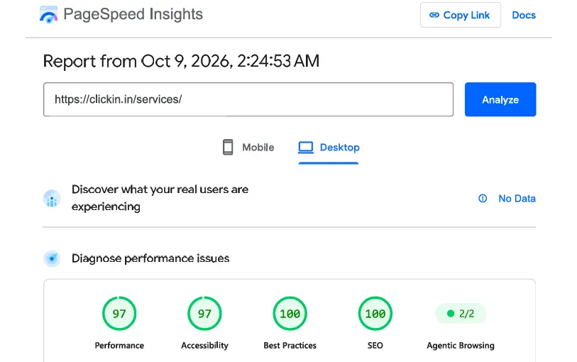577x362 pixels.
Task: Click the blue Analyze button
Action: pos(500,99)
